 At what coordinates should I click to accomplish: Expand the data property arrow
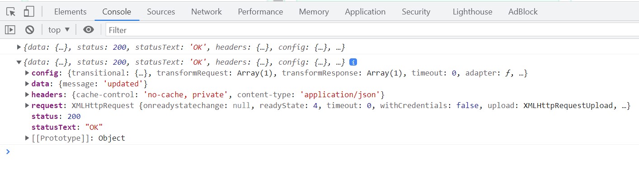27,84
